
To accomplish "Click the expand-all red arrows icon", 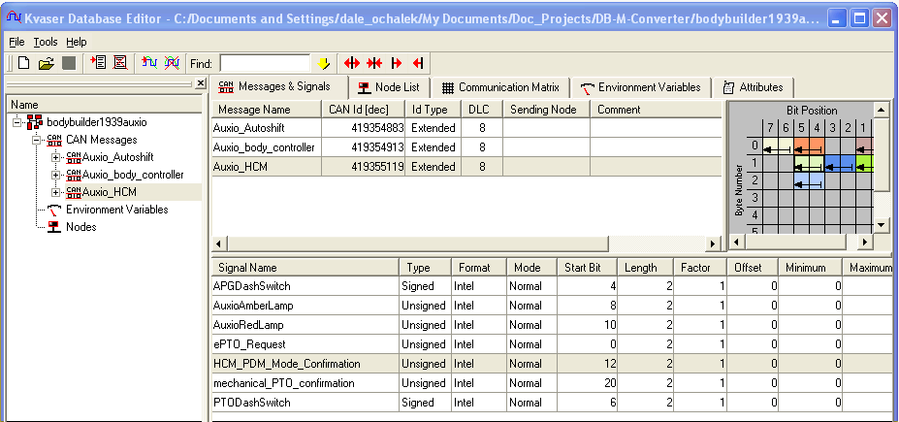I will pos(352,63).
